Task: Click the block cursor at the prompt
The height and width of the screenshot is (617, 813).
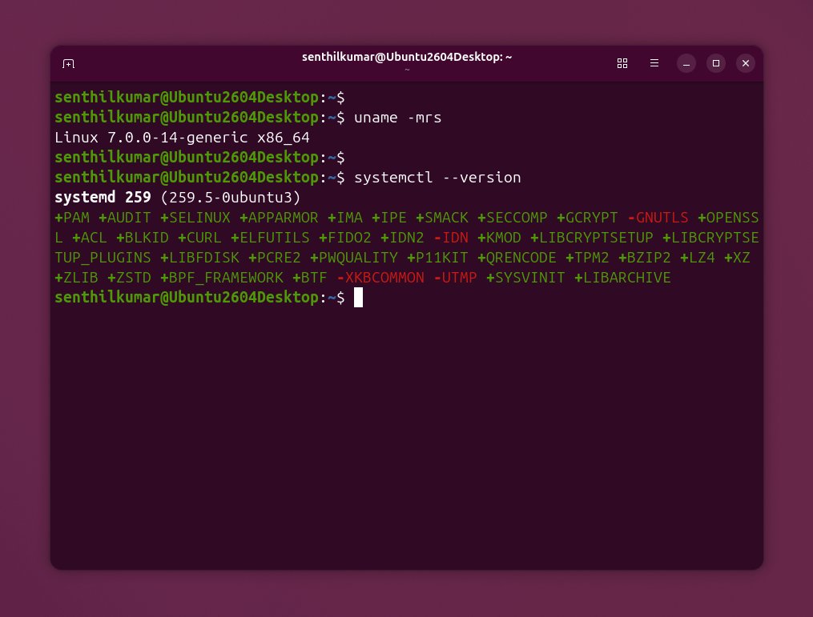Action: [358, 298]
